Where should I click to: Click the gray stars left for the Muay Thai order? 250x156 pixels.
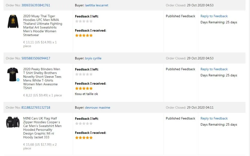(84, 21)
